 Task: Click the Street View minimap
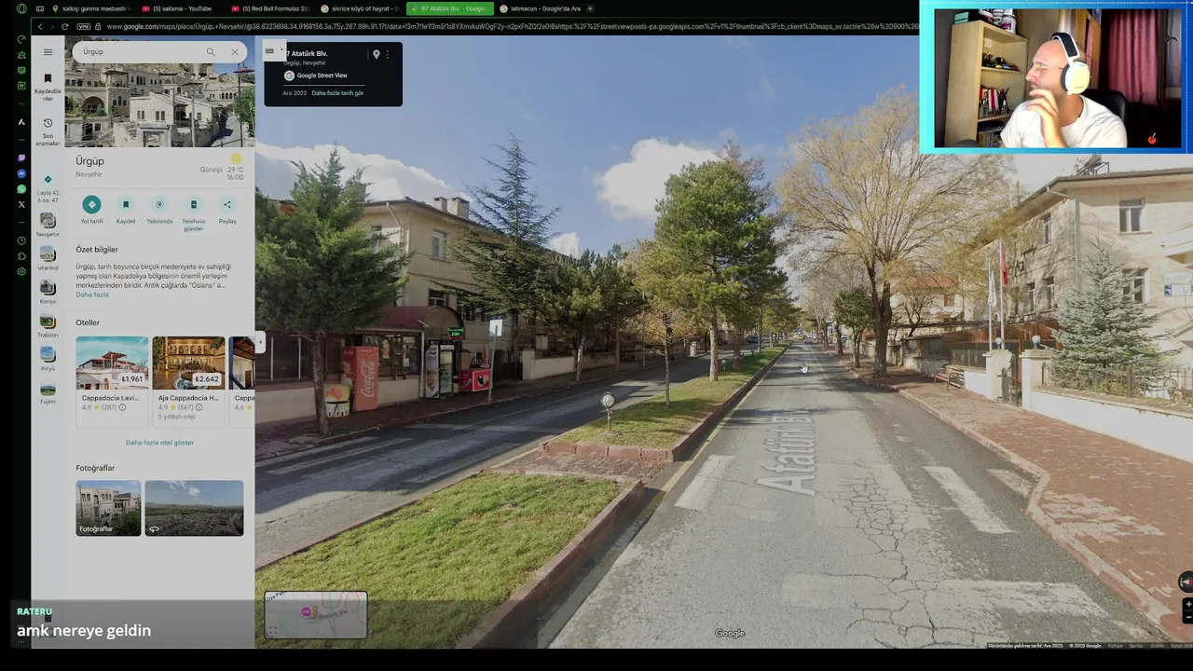click(x=316, y=614)
